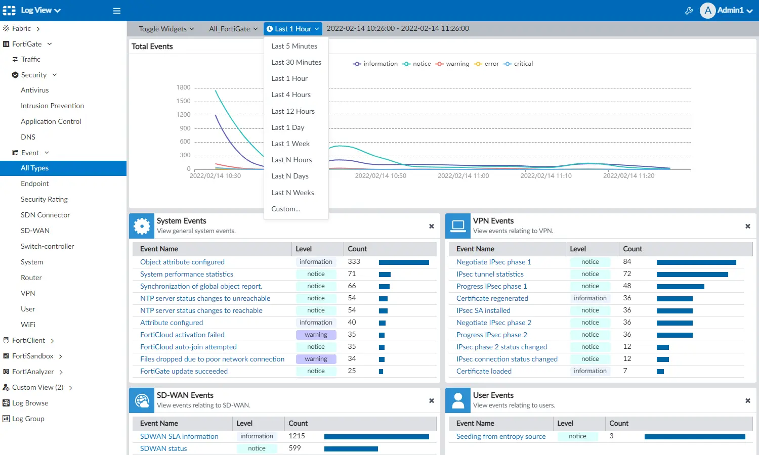Expand the FortiClient sidebar section
Screen dimensions: 759x455
click(29, 340)
